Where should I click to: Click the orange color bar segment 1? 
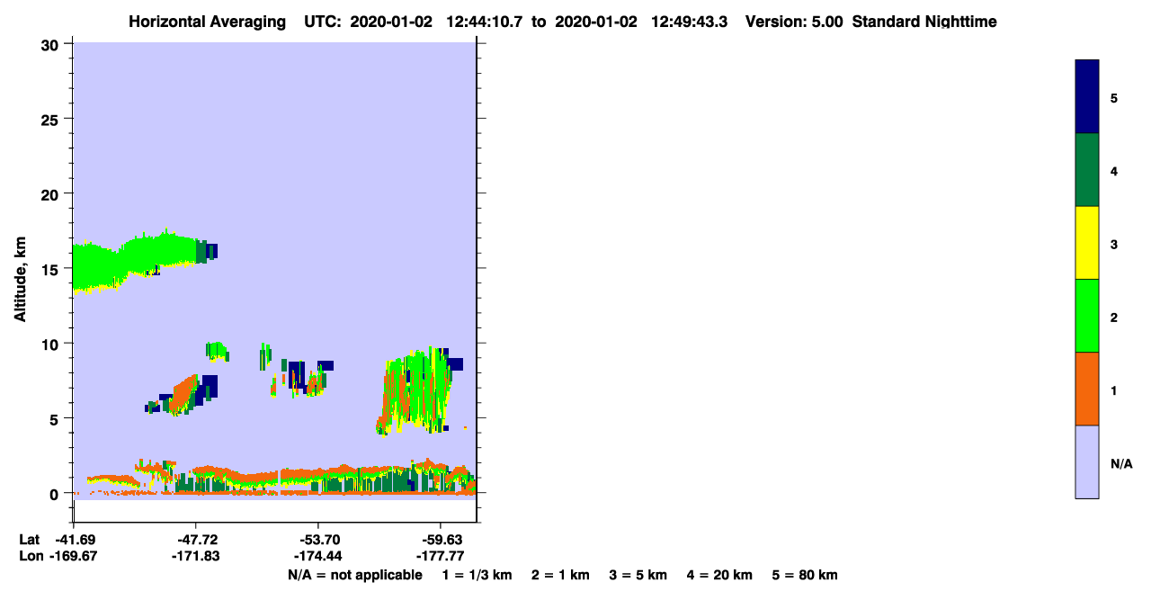(x=1087, y=389)
